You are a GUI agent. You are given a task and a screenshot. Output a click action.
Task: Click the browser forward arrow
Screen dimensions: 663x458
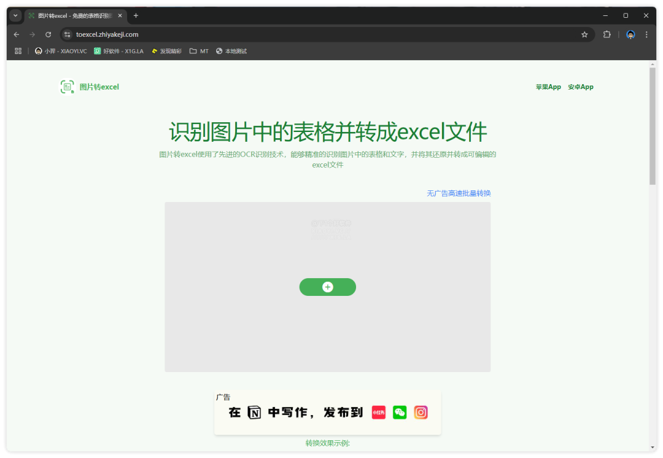tap(32, 34)
